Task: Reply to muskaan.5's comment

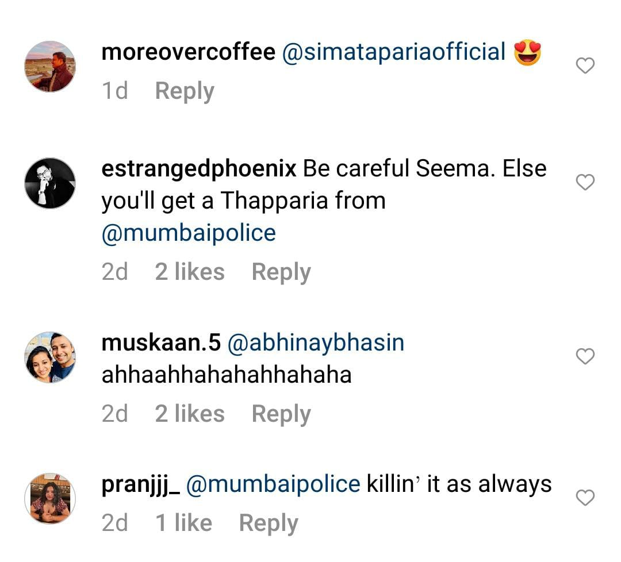Action: coord(281,414)
